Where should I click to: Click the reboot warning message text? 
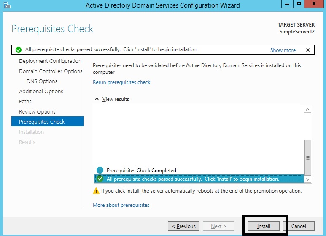(201, 191)
